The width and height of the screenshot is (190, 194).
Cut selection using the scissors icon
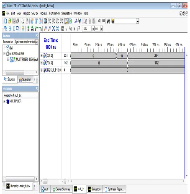click(86, 21)
